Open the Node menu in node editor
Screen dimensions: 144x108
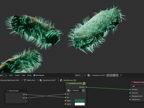tap(29, 75)
